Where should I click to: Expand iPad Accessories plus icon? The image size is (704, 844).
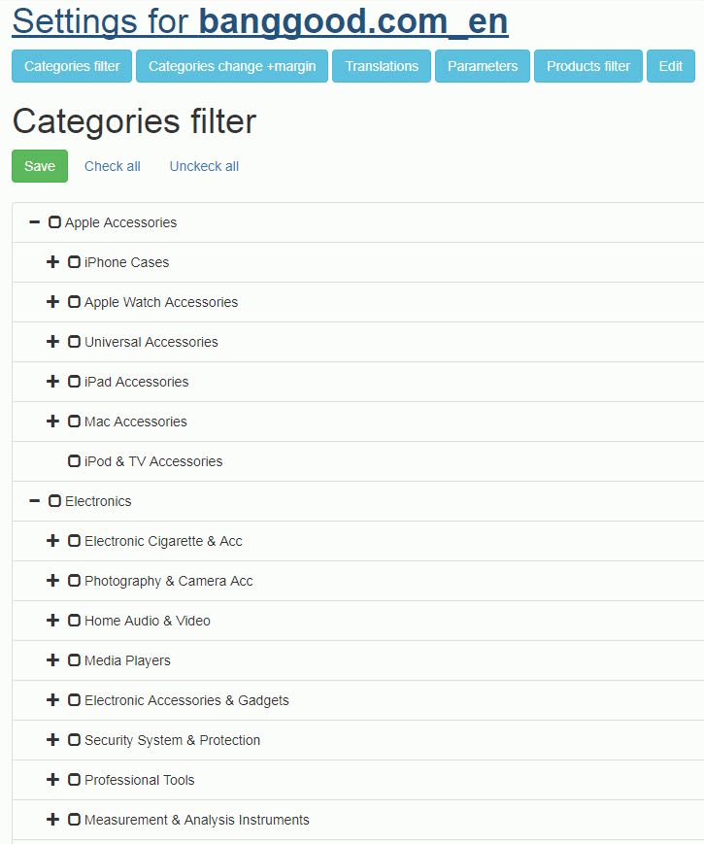coord(52,382)
